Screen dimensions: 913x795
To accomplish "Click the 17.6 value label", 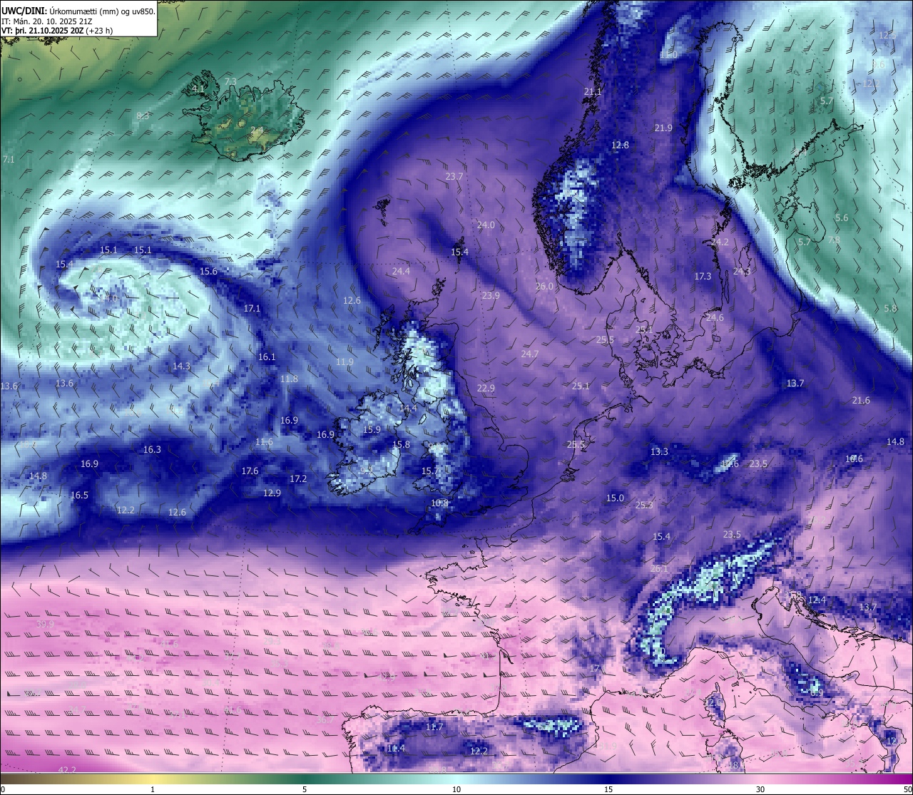I will (x=250, y=471).
